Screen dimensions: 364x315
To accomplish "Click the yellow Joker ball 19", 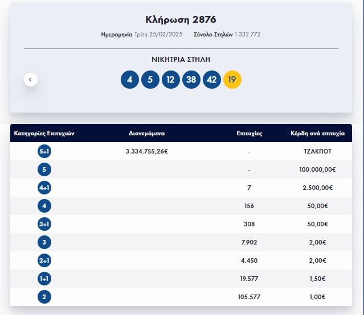I will [232, 80].
